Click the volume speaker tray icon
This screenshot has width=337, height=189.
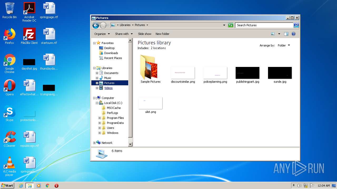299,186
